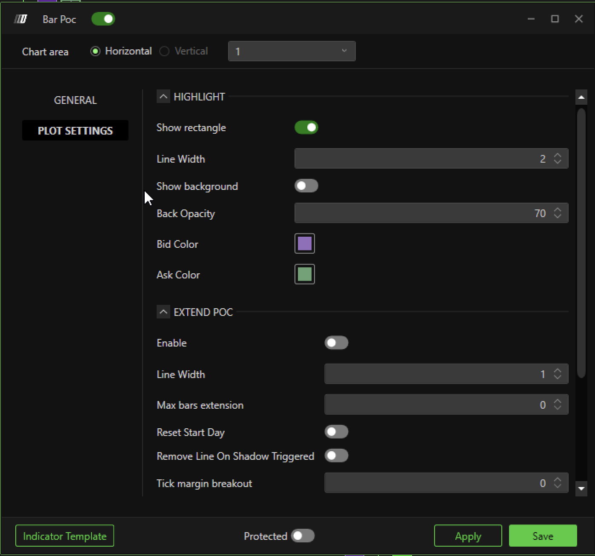Select the Horizontal chart area radio button
Viewport: 595px width, 556px height.
pos(95,52)
